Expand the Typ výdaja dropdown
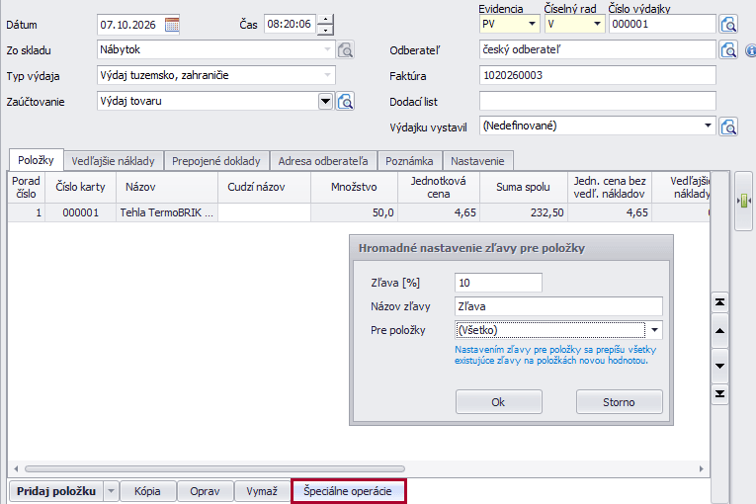Screen dimensions: 756x504 [x=327, y=75]
